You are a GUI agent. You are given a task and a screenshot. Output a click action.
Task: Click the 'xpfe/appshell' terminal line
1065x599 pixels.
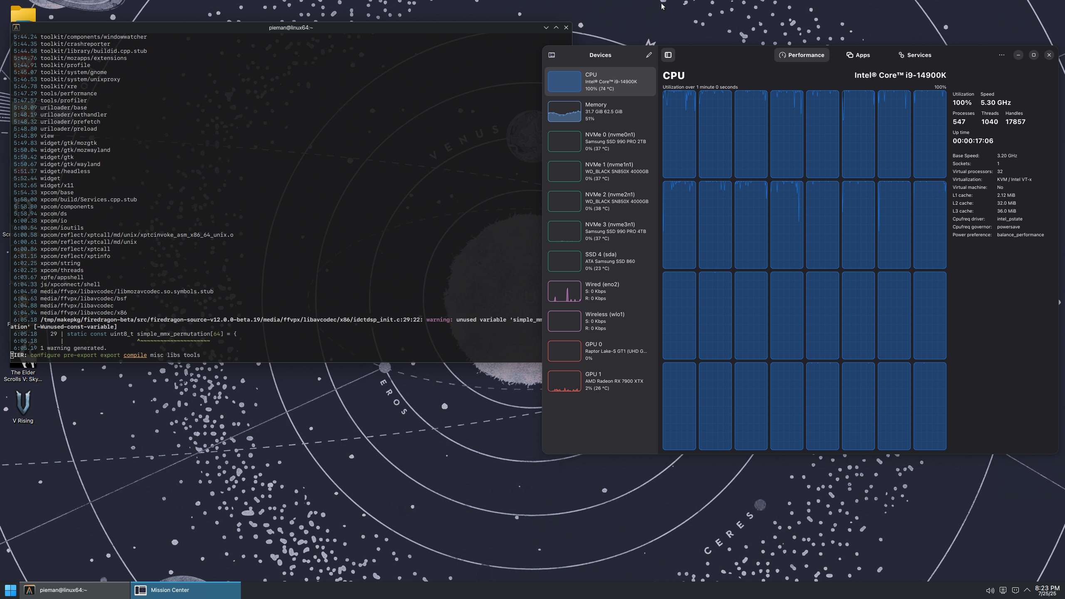(62, 277)
